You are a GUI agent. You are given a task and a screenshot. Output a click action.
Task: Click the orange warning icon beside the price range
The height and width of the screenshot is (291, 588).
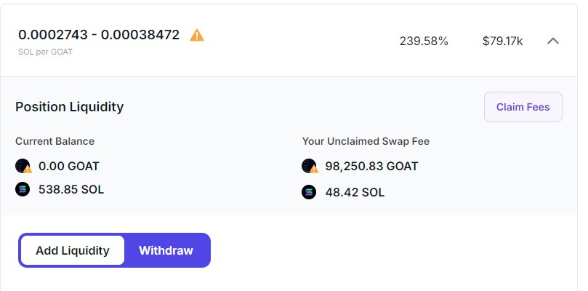tap(197, 35)
